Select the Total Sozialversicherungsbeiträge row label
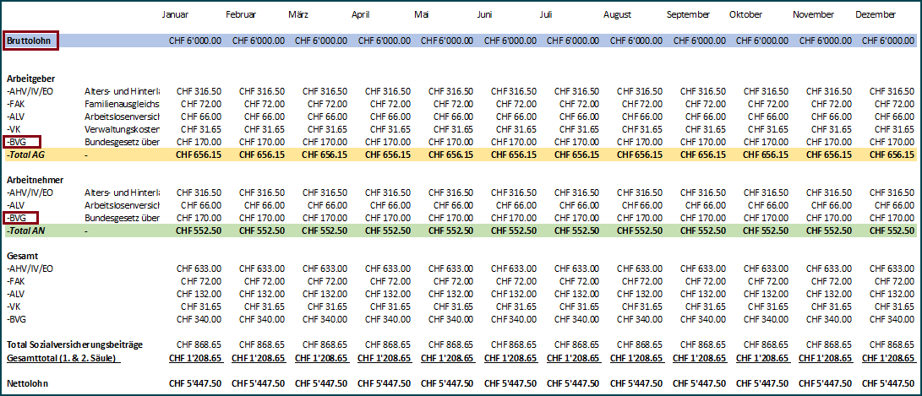922x396 pixels. point(74,344)
